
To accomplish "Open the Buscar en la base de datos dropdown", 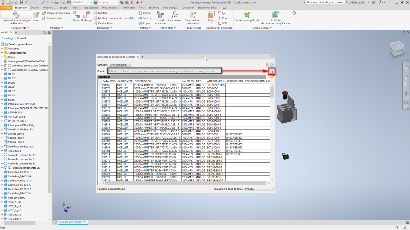I will [259, 189].
